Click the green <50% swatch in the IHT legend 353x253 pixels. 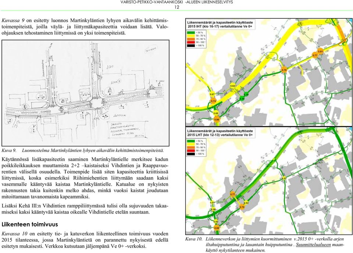coord(191,32)
